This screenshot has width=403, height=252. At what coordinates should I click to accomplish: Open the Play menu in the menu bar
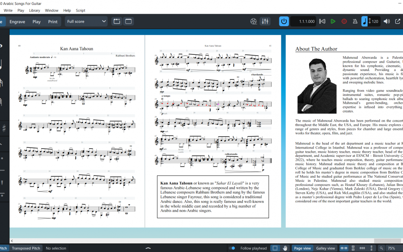21,10
